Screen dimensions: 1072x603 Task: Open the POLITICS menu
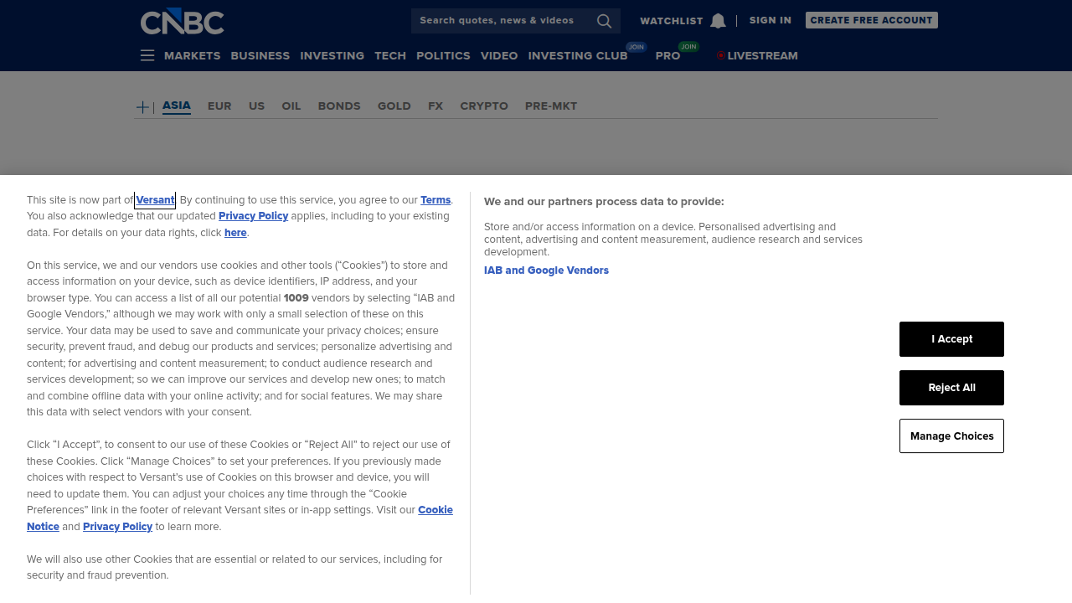[x=443, y=56]
